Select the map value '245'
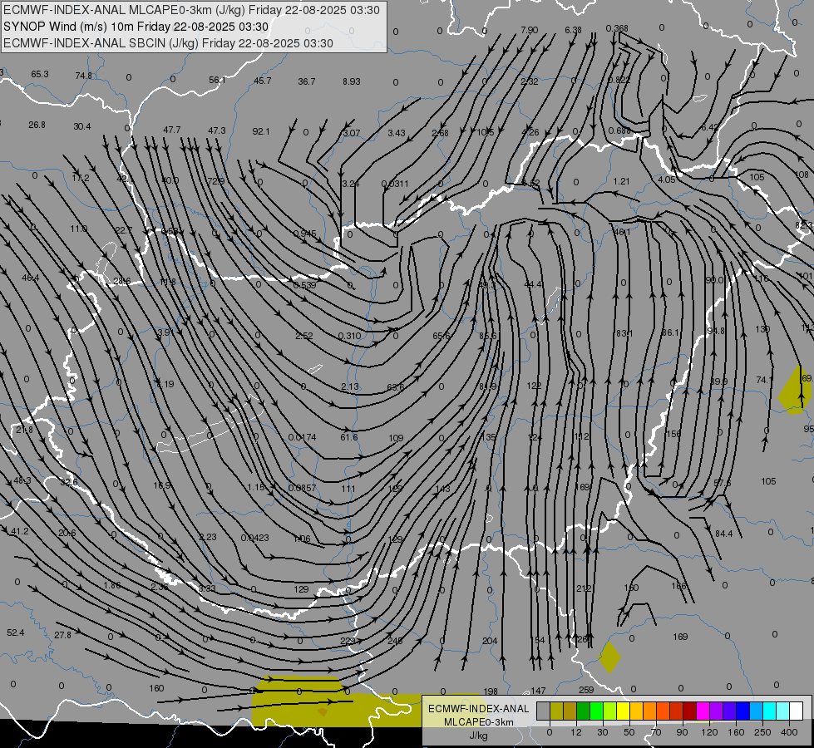 pos(395,641)
